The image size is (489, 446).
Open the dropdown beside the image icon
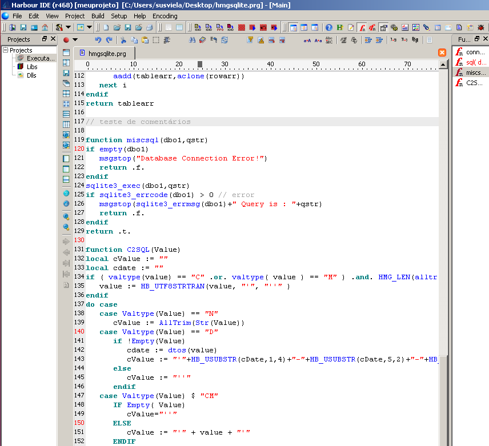pos(90,27)
